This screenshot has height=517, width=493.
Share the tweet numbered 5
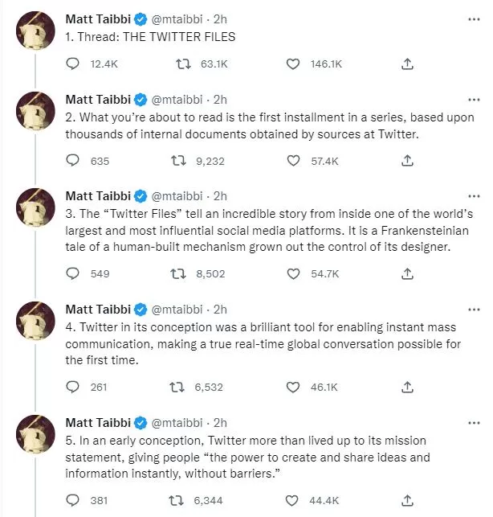[407, 500]
